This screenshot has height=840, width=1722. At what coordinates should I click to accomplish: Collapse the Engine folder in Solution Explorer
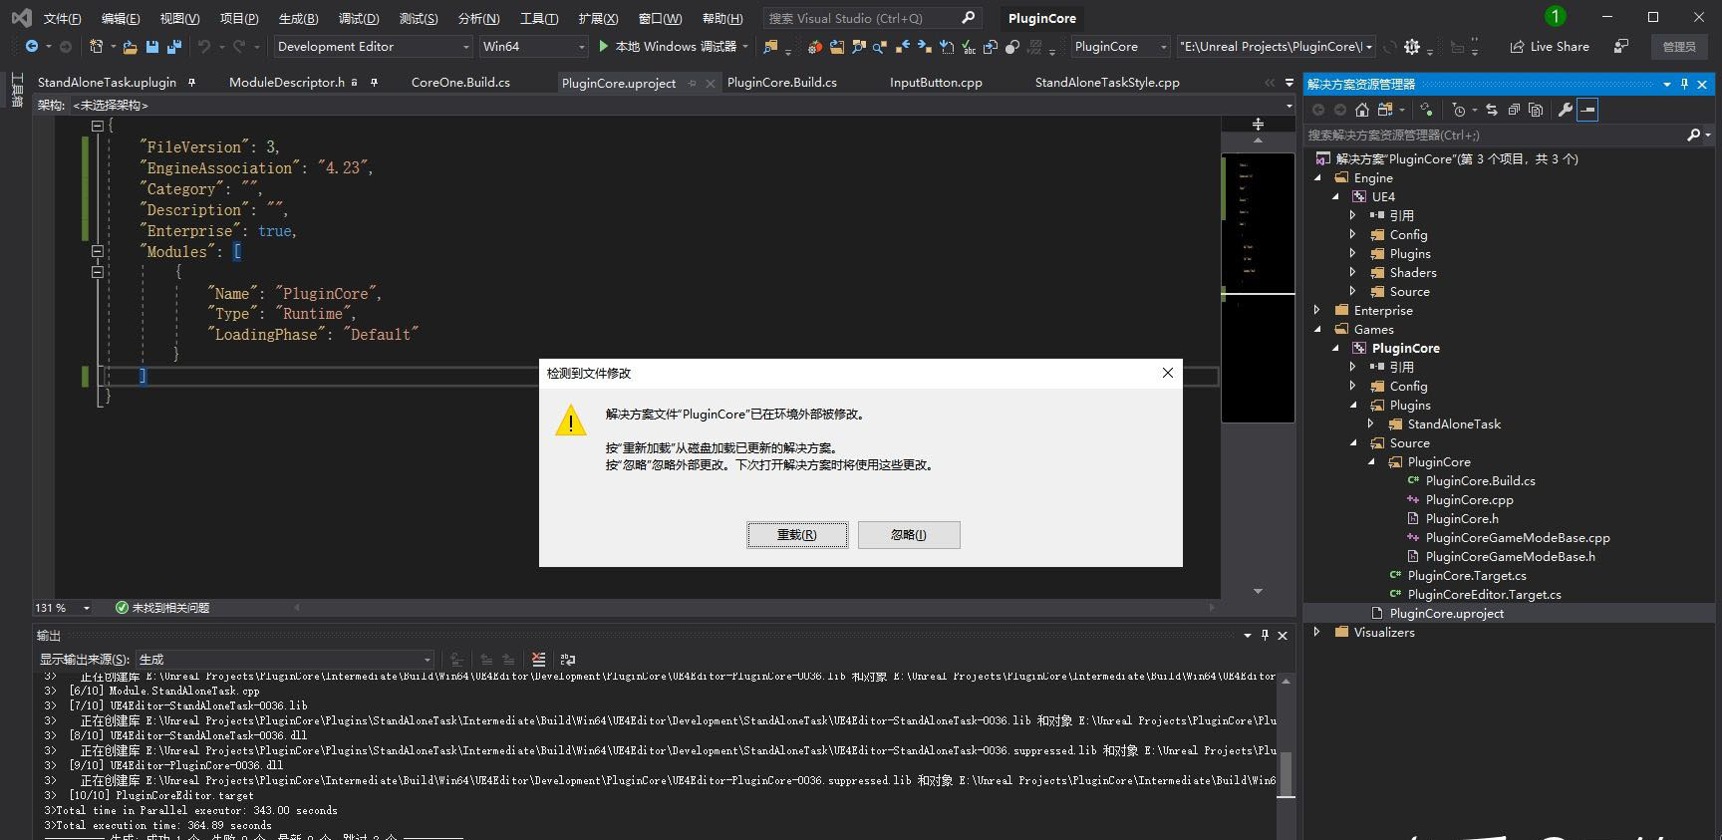[1317, 178]
